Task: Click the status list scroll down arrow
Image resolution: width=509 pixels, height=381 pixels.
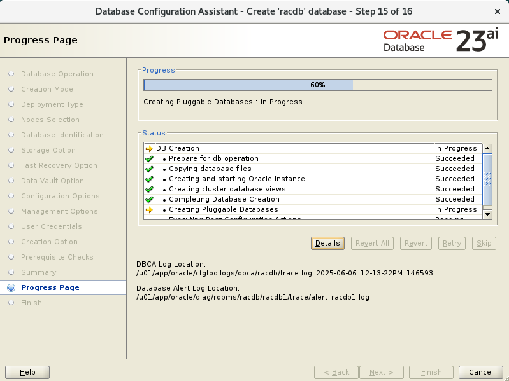Action: coord(487,214)
